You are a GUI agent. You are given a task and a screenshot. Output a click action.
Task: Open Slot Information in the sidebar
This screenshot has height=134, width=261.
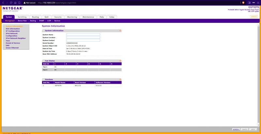point(13,29)
